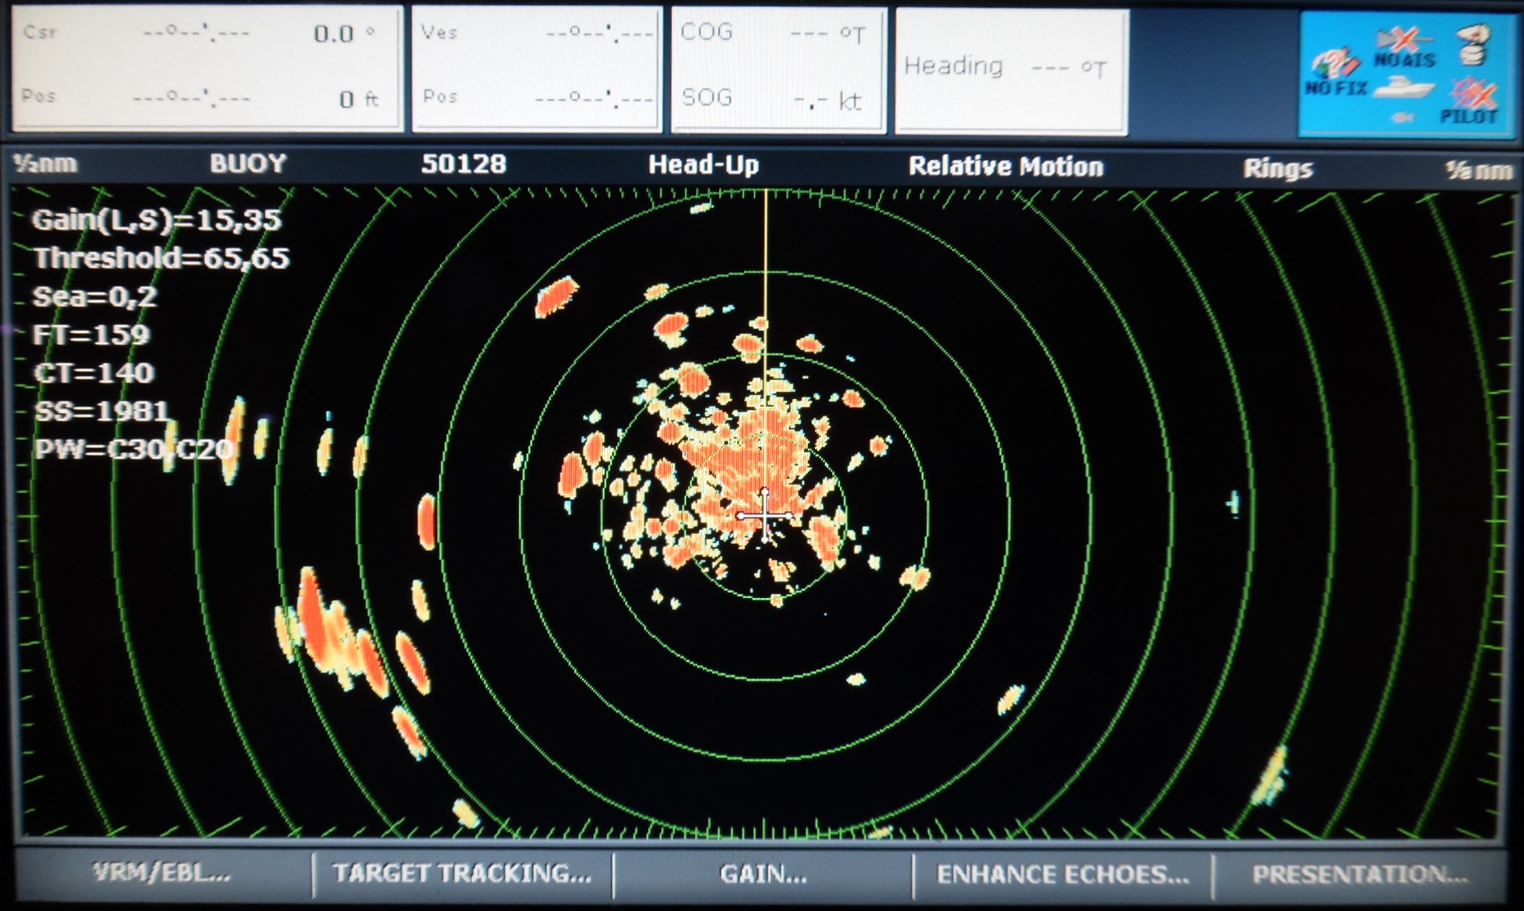The width and height of the screenshot is (1524, 911).
Task: Click the small fish icon in the status panel
Action: (1402, 117)
